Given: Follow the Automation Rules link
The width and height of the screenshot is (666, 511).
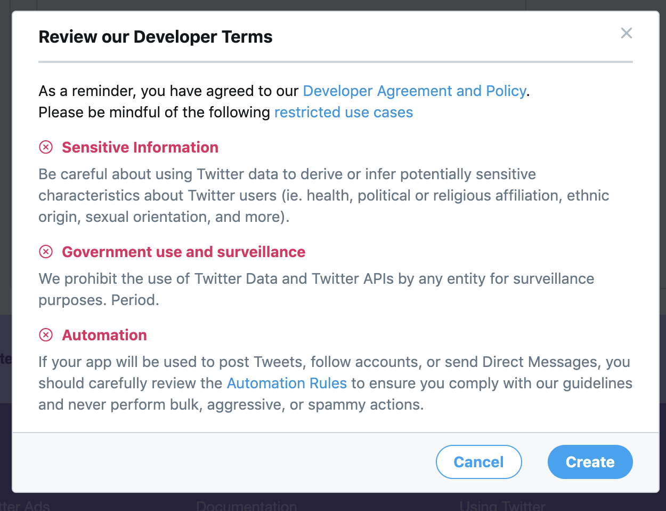Looking at the screenshot, I should tap(287, 384).
